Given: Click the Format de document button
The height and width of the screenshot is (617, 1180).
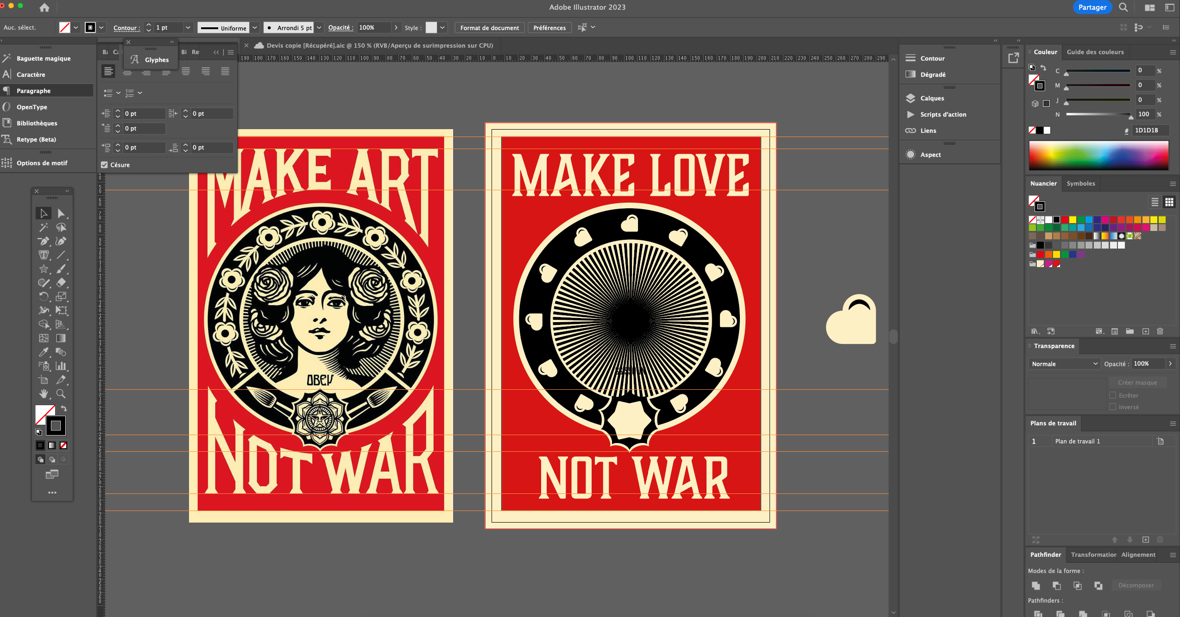Looking at the screenshot, I should pyautogui.click(x=489, y=28).
